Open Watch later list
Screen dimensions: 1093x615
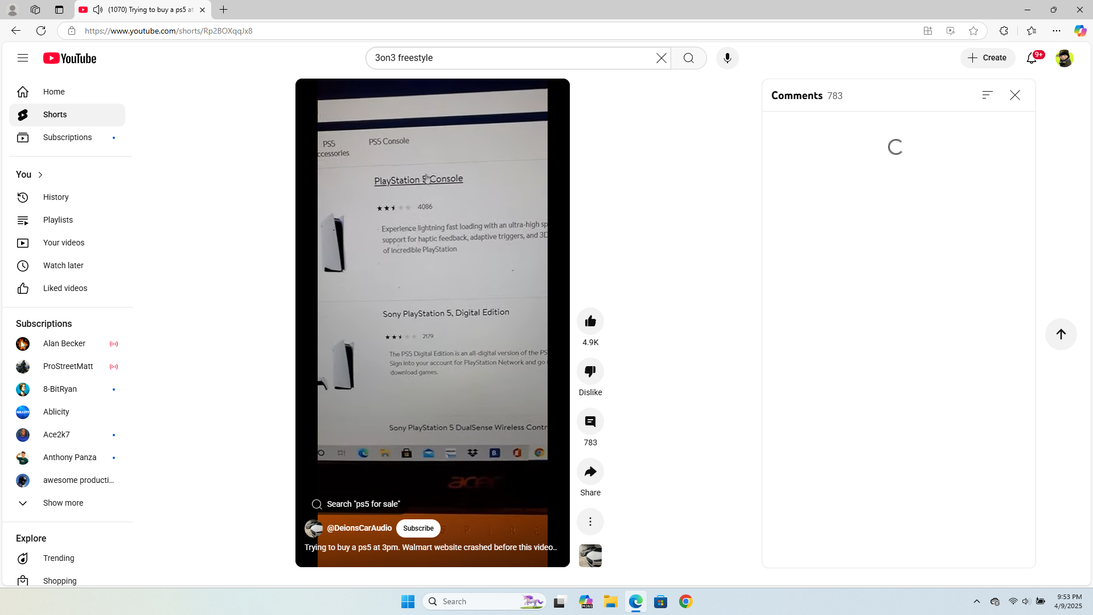(67, 265)
